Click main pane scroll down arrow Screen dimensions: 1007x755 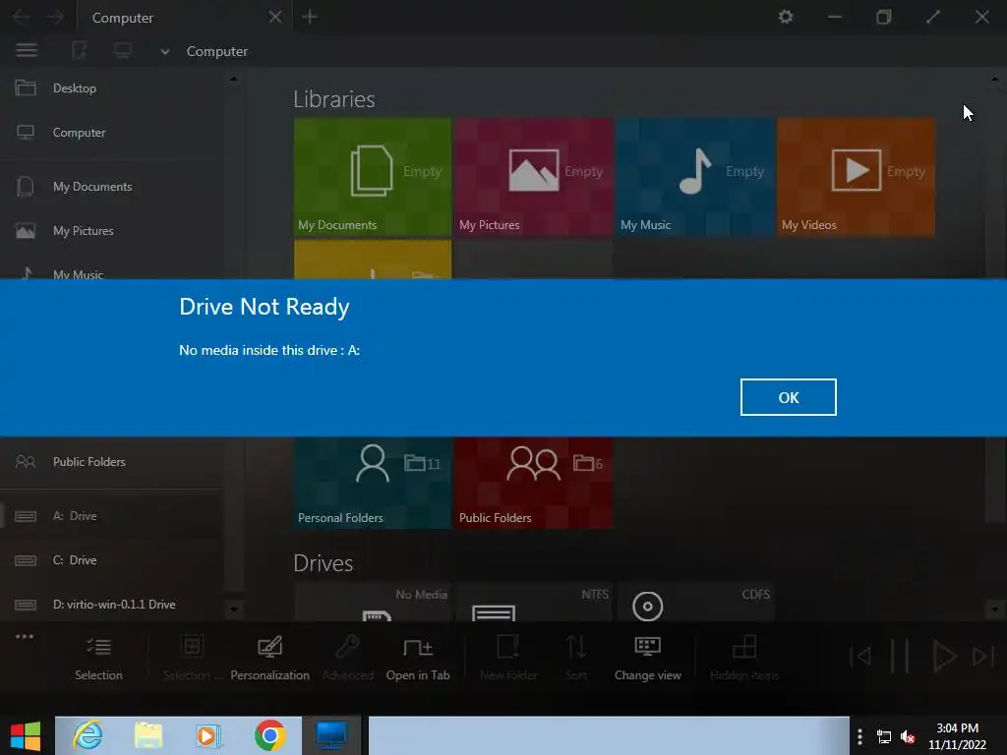pyautogui.click(x=995, y=609)
